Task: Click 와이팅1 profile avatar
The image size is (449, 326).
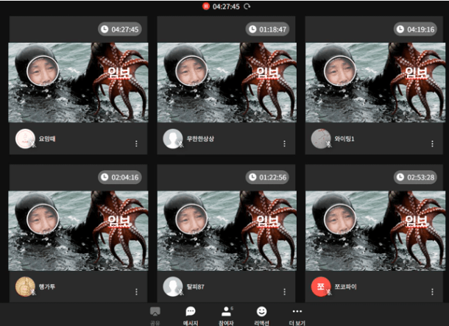Action: 321,138
